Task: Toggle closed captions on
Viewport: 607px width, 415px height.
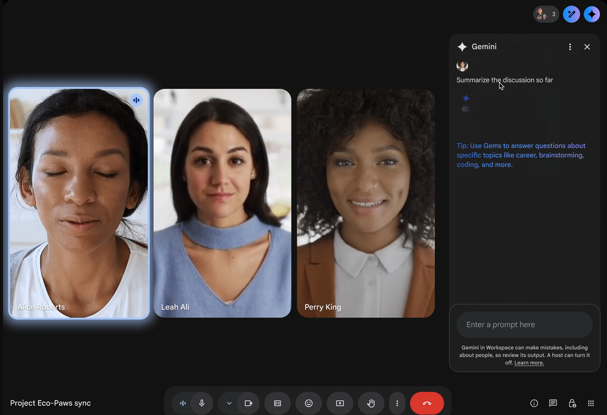Action: tap(277, 403)
